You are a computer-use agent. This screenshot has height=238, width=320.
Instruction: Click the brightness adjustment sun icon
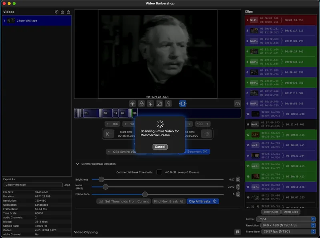[x=132, y=104]
